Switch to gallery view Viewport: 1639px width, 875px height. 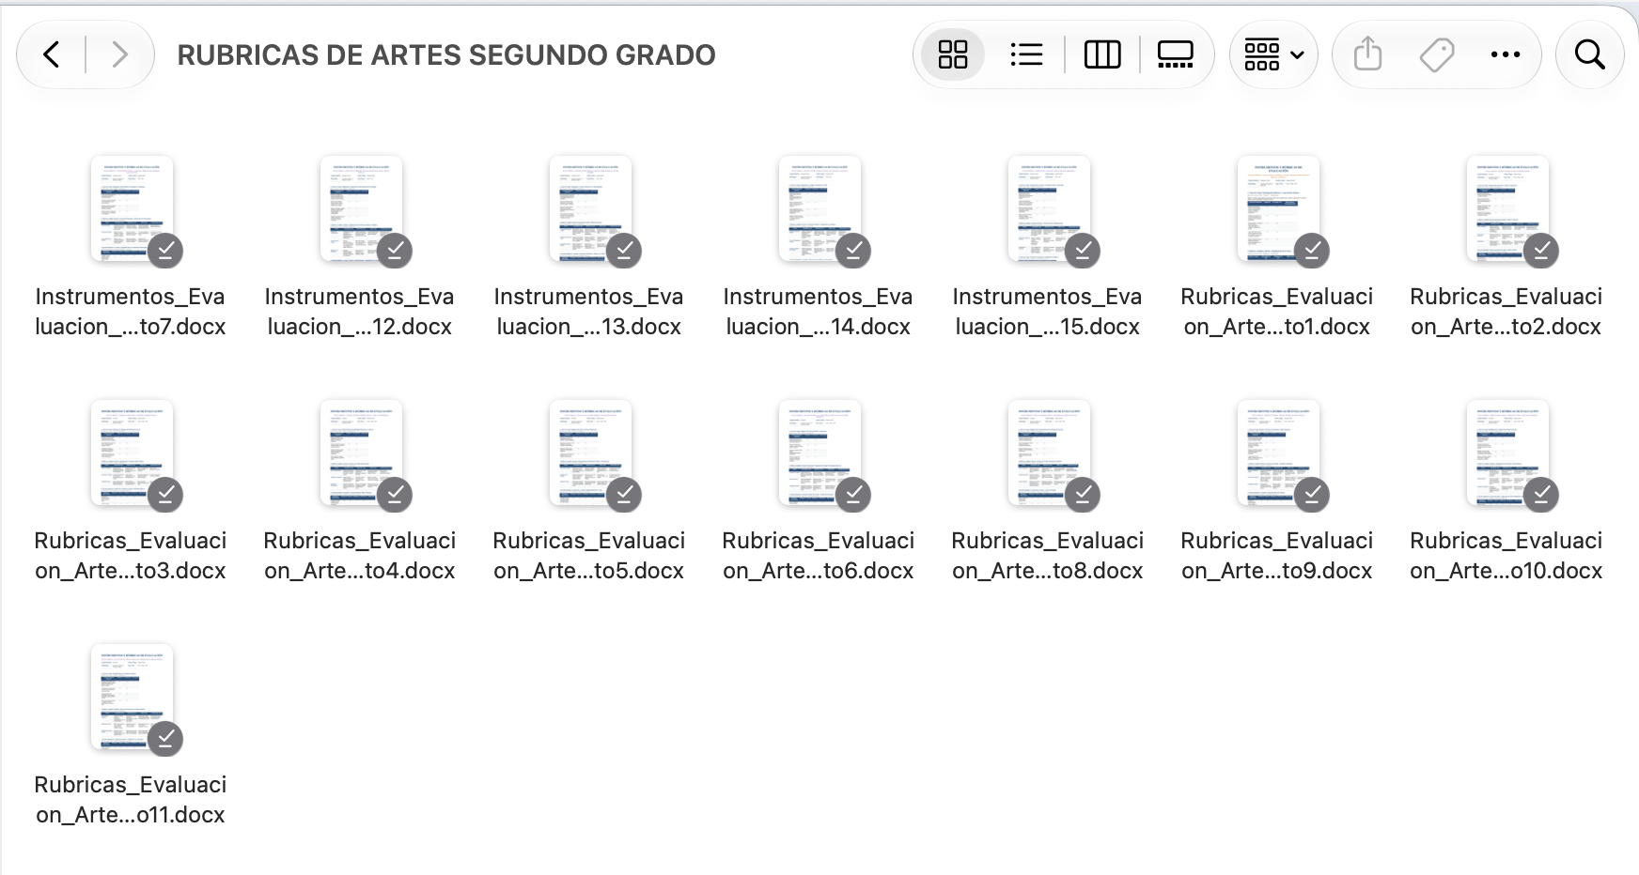1175,54
